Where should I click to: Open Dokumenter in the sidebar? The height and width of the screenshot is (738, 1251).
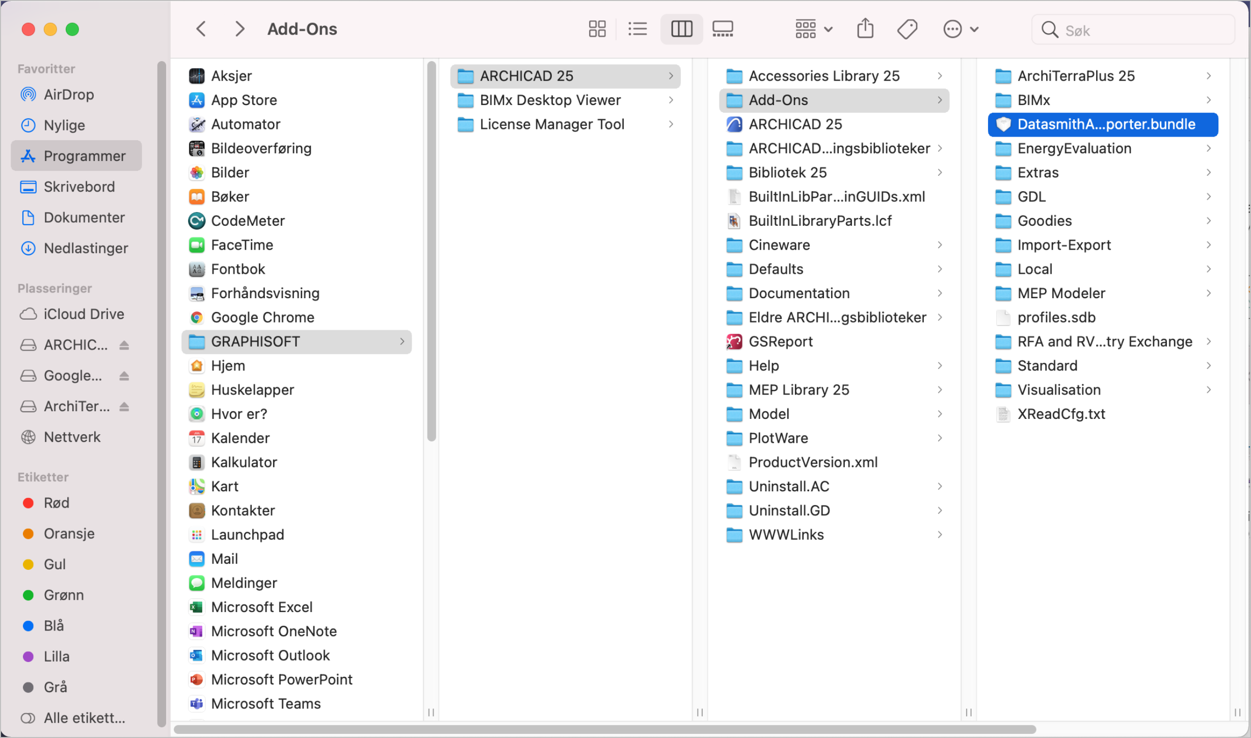[x=76, y=218]
